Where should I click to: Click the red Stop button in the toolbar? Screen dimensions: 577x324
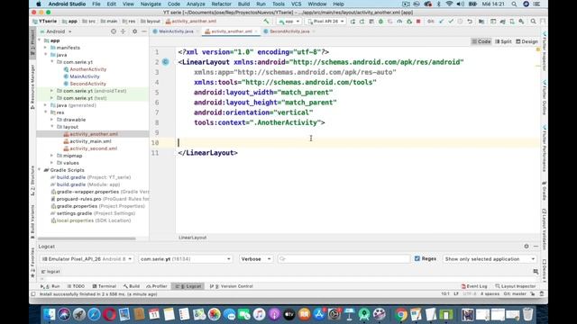pyautogui.click(x=418, y=22)
